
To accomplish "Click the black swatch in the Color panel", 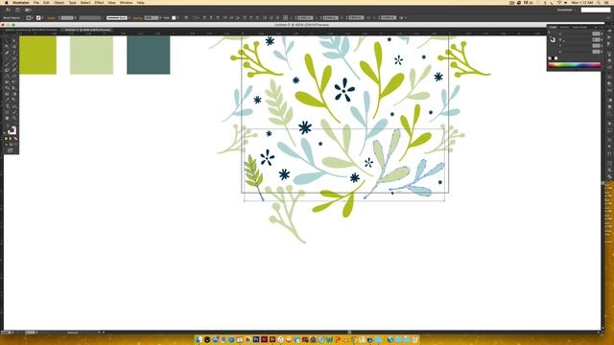I will 553,58.
